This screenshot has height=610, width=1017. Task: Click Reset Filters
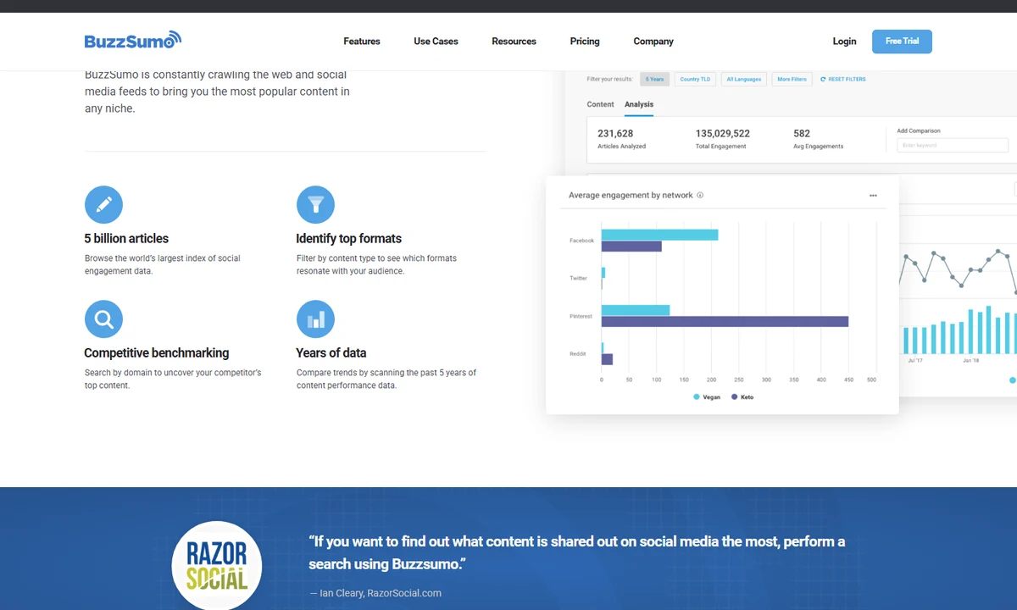coord(843,79)
